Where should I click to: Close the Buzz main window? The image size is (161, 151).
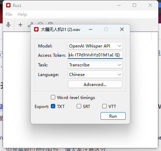(x=150, y=5)
